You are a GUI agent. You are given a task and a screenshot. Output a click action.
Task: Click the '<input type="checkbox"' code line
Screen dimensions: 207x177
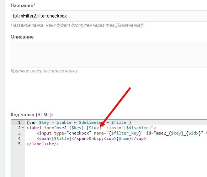(122, 133)
